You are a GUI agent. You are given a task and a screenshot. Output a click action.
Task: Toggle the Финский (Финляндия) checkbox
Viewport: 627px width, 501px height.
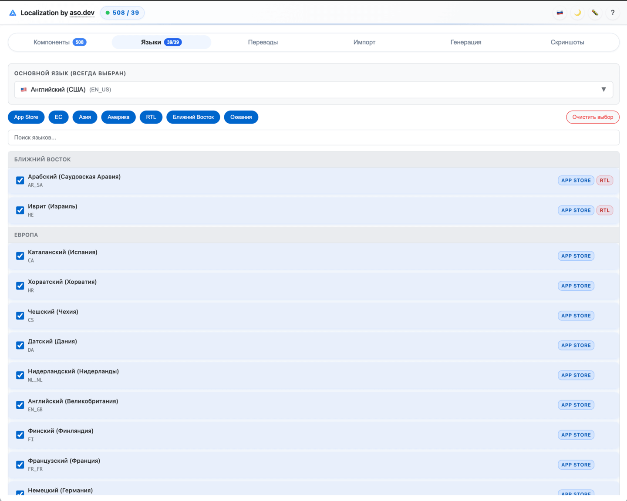tap(20, 435)
